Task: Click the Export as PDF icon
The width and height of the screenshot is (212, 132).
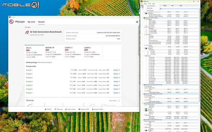Action: point(79,109)
